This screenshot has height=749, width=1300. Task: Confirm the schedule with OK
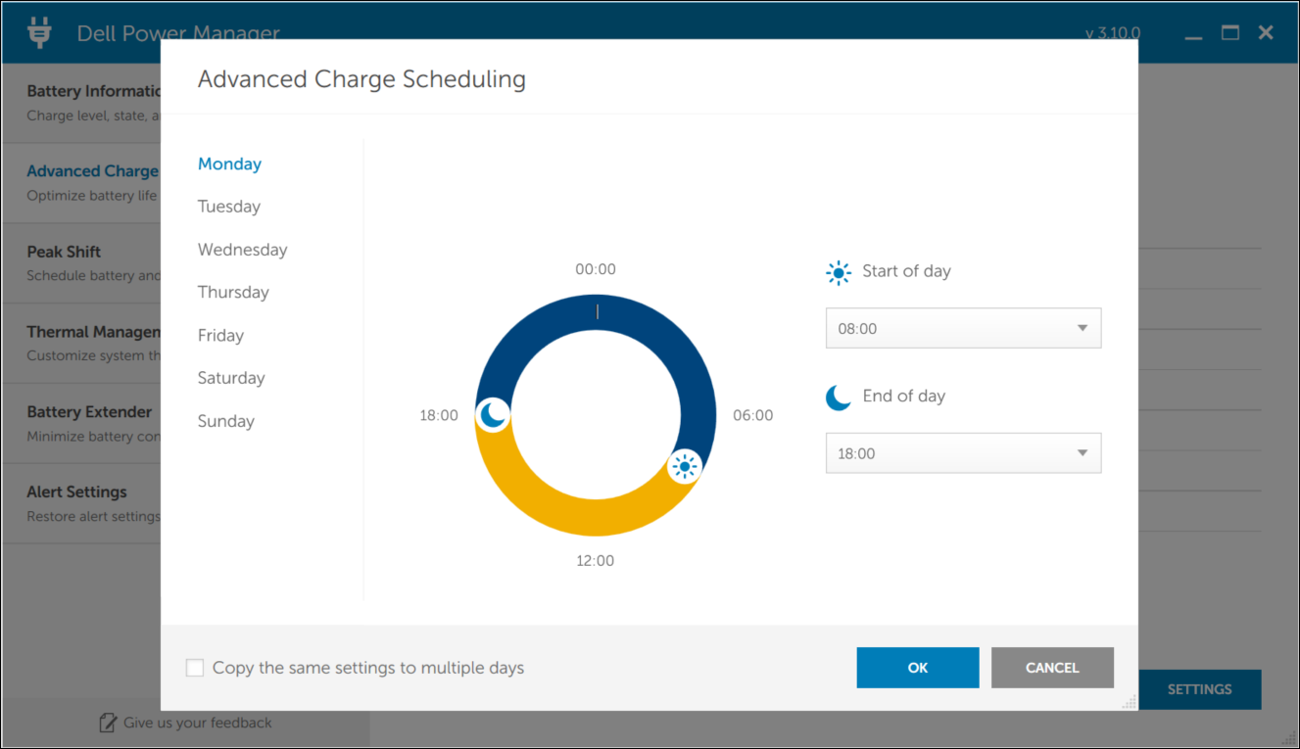[x=917, y=667]
